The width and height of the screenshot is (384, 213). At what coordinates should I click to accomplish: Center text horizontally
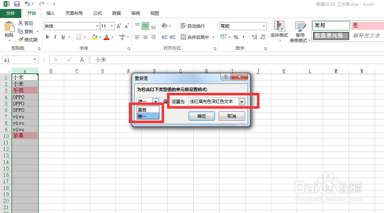145,37
